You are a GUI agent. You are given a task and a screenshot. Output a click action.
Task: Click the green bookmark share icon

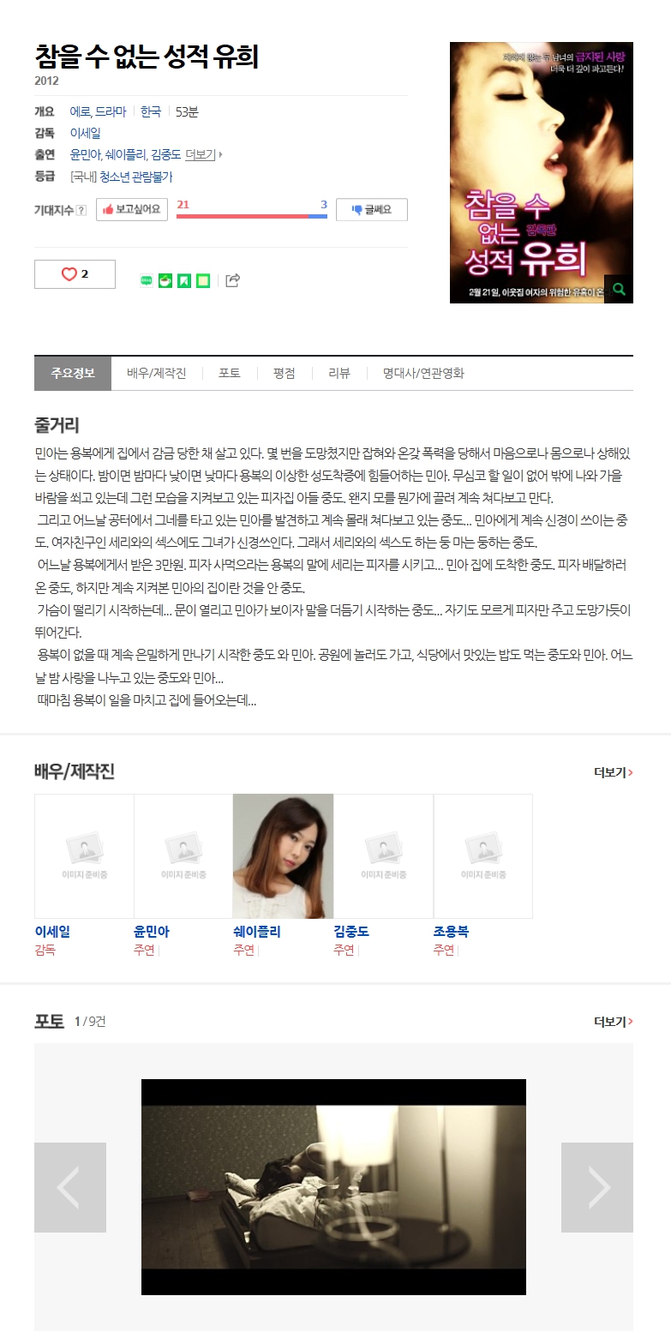coord(184,280)
